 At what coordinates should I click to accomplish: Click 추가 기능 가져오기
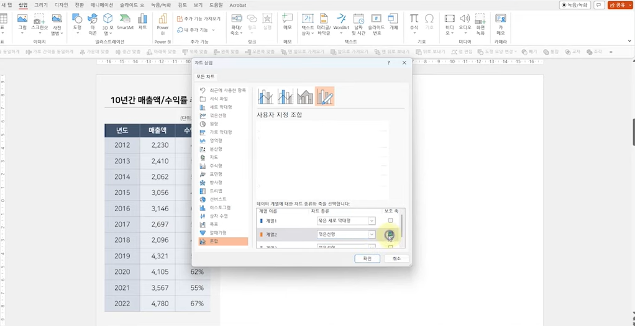pyautogui.click(x=199, y=19)
